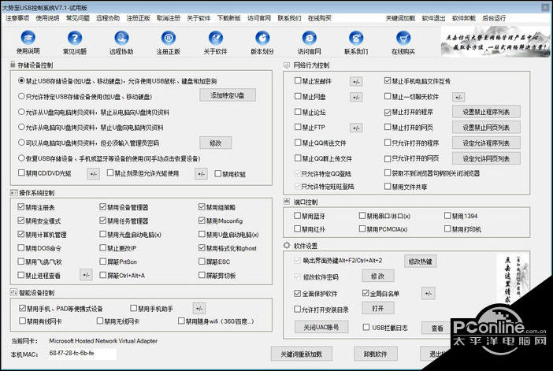
Task: Click 下载新版 menu item
Action: tap(229, 18)
